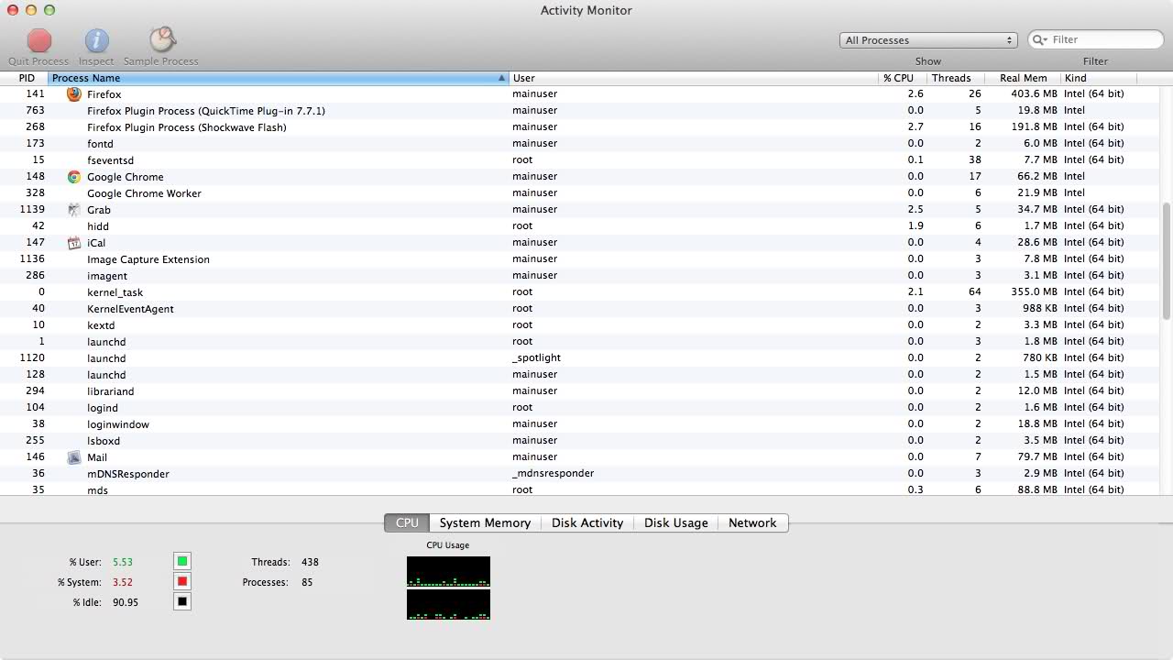Screen dimensions: 1173x660
Task: Click the % Idle value 90.95
Action: [x=126, y=602]
